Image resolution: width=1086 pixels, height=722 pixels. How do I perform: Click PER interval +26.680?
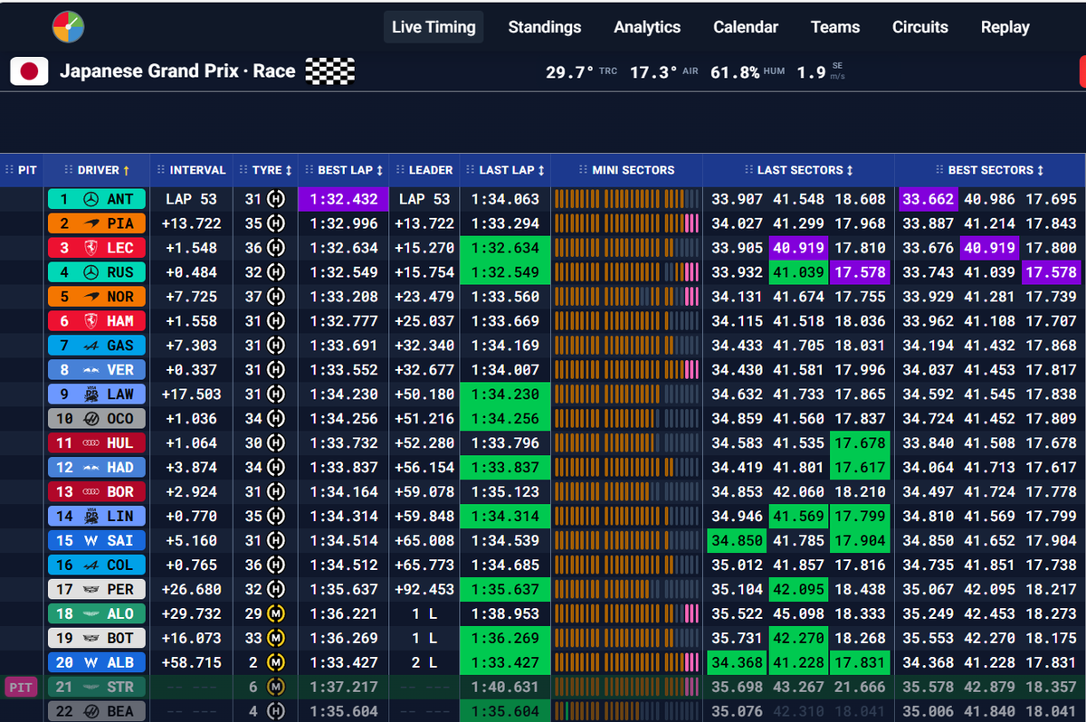point(191,590)
